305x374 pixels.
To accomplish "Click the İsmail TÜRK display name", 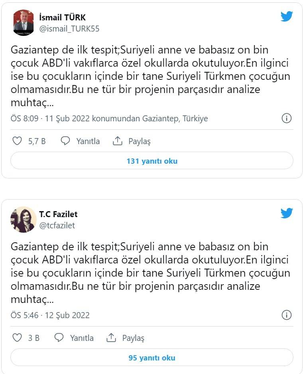I will coord(63,18).
